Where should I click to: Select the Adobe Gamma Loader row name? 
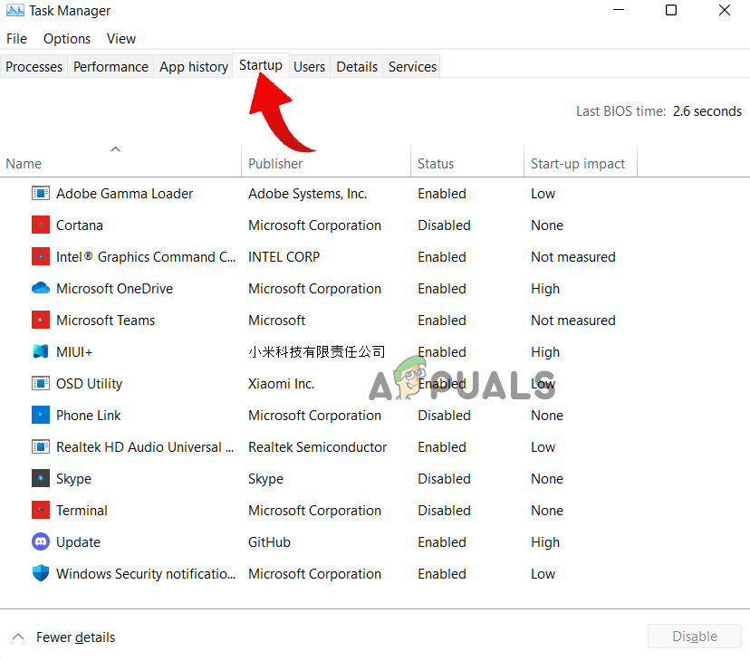pos(124,193)
